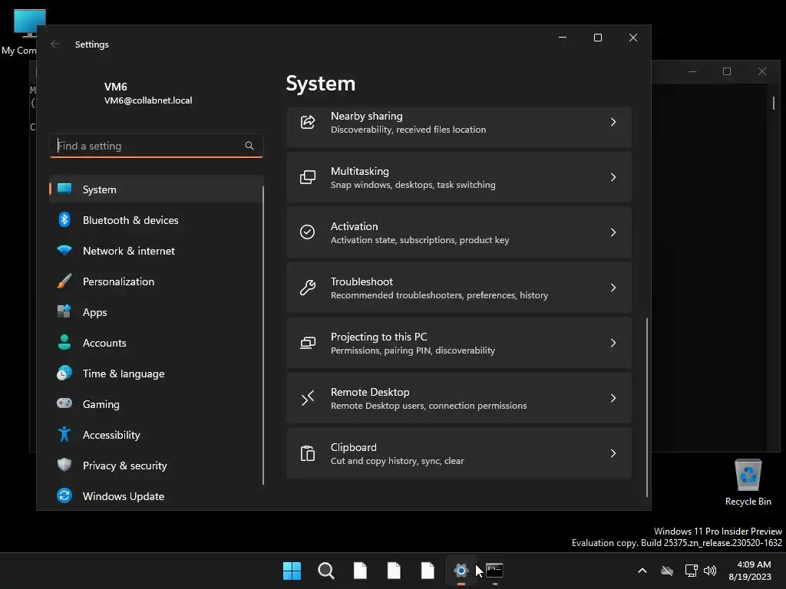This screenshot has height=589, width=786.
Task: Go to Personalization settings
Action: point(156,281)
